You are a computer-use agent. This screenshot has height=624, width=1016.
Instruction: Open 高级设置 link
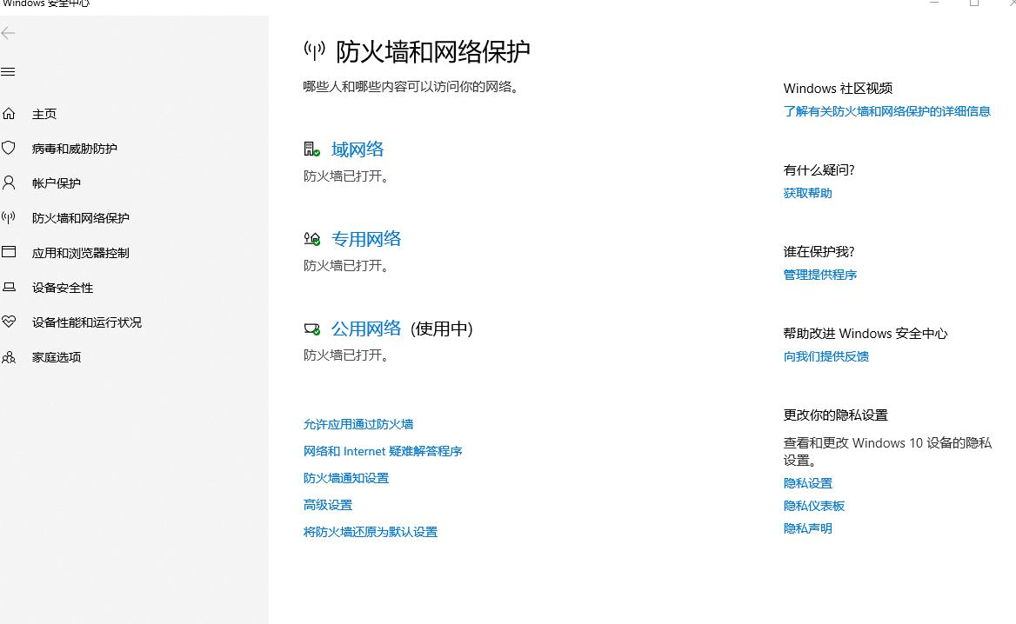pos(328,505)
